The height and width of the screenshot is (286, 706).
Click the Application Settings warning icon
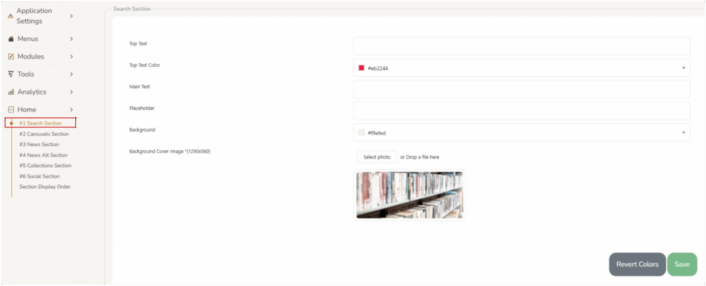(x=10, y=16)
